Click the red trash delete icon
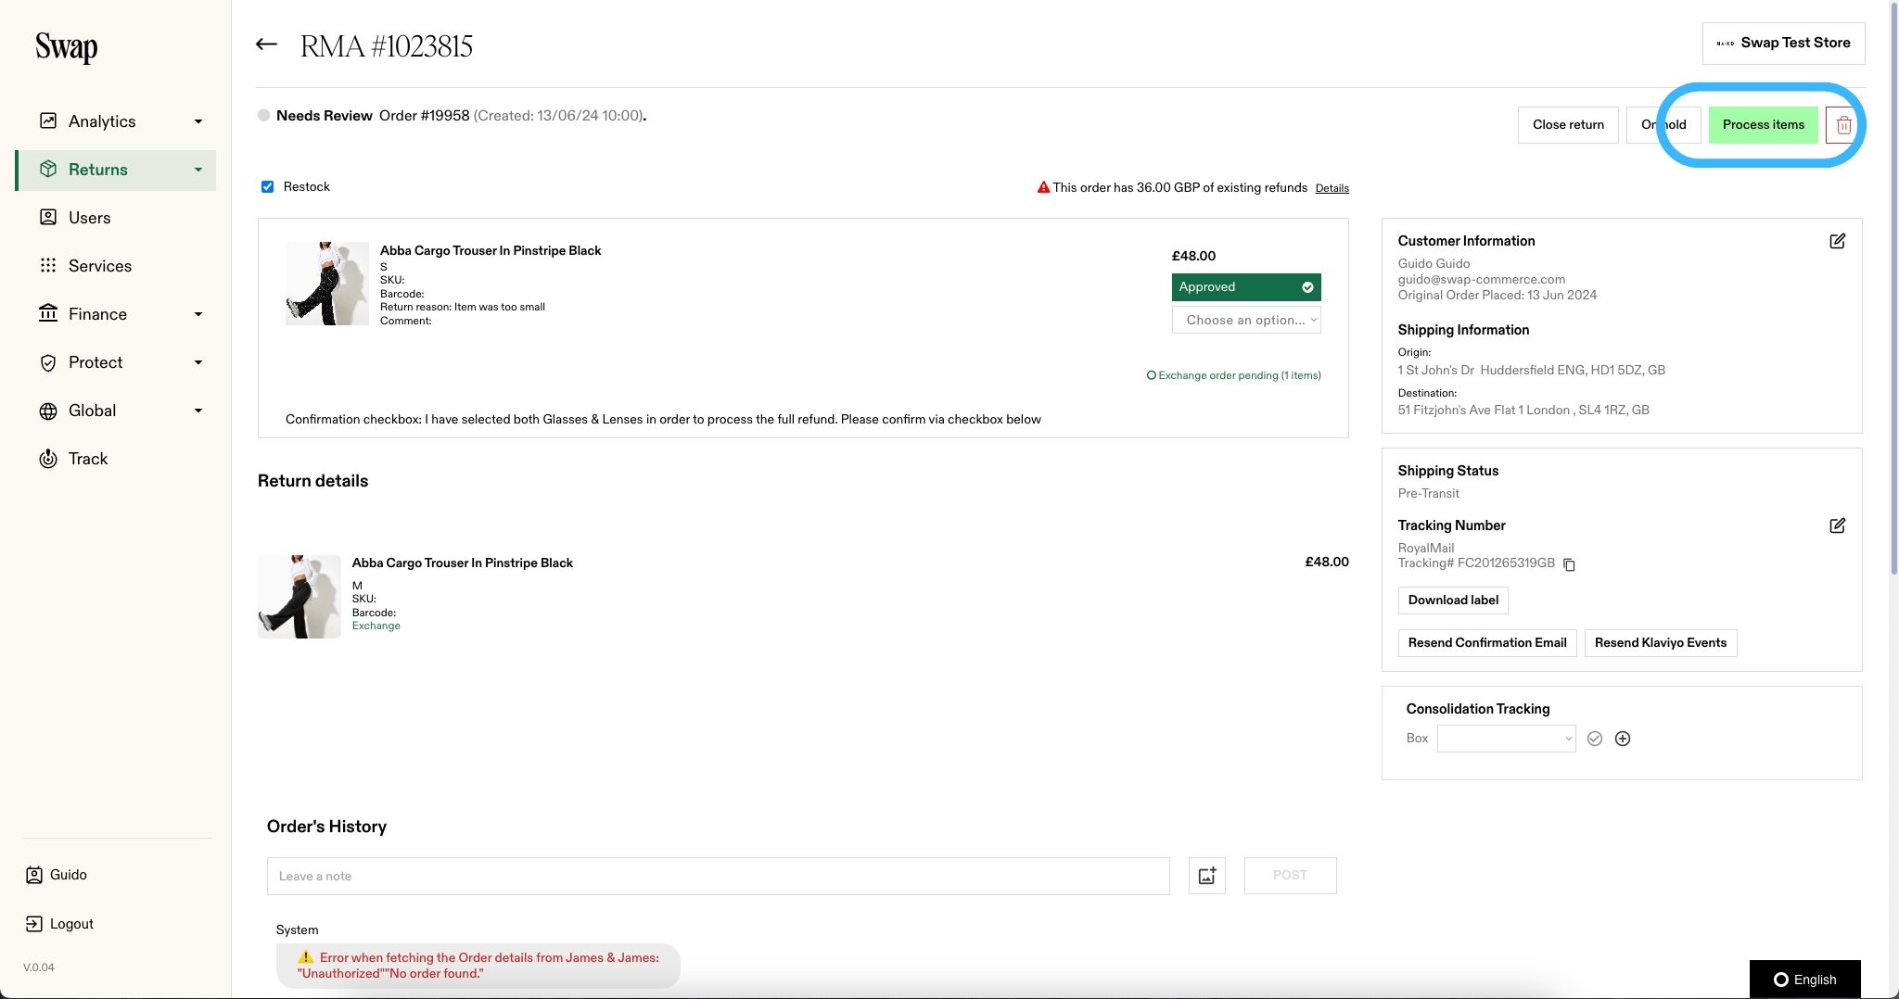 1843,125
